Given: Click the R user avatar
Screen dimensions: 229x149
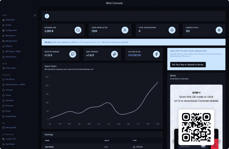Looking at the screenshot, I should coord(47,16).
